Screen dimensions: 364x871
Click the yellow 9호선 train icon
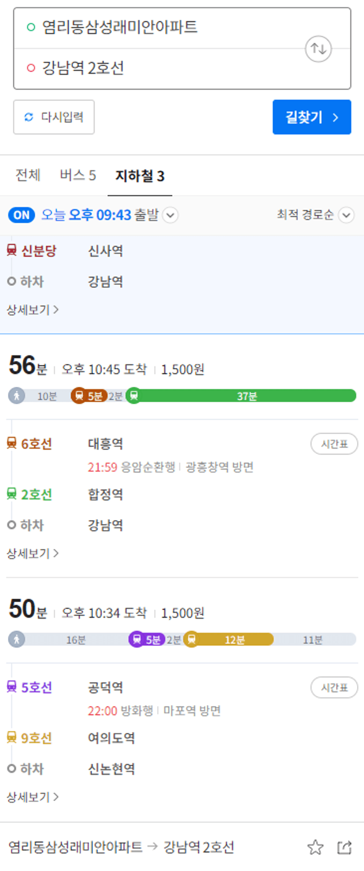click(11, 737)
